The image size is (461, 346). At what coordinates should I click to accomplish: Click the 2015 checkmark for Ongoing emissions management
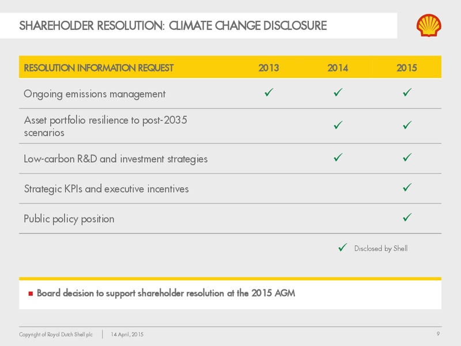[407, 92]
